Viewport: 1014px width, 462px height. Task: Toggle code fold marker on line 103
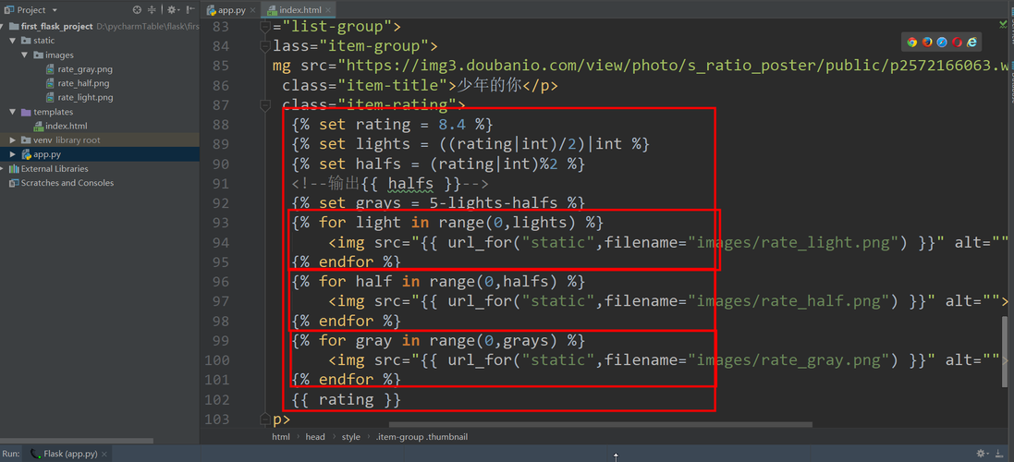(x=265, y=419)
